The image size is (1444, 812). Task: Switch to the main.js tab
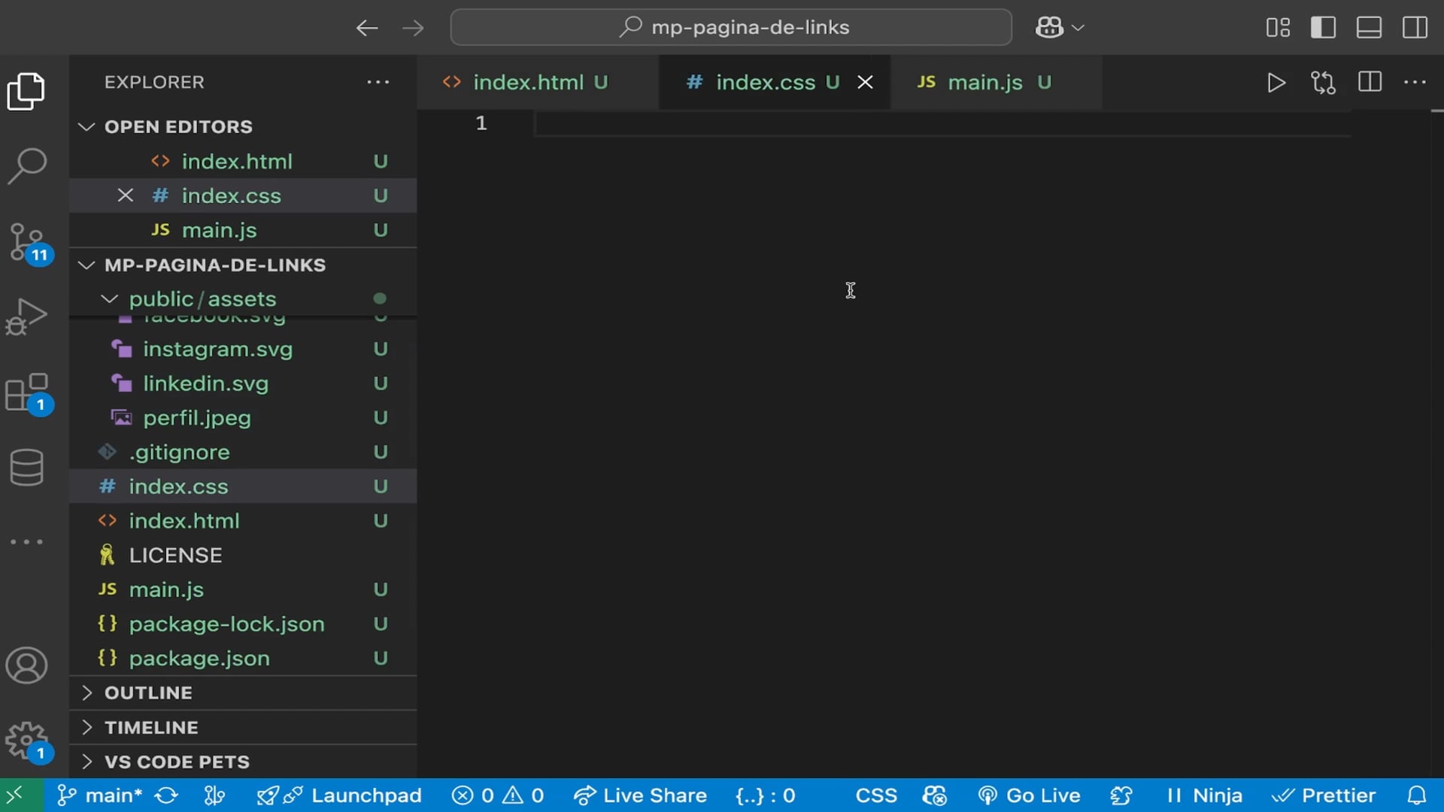coord(984,83)
